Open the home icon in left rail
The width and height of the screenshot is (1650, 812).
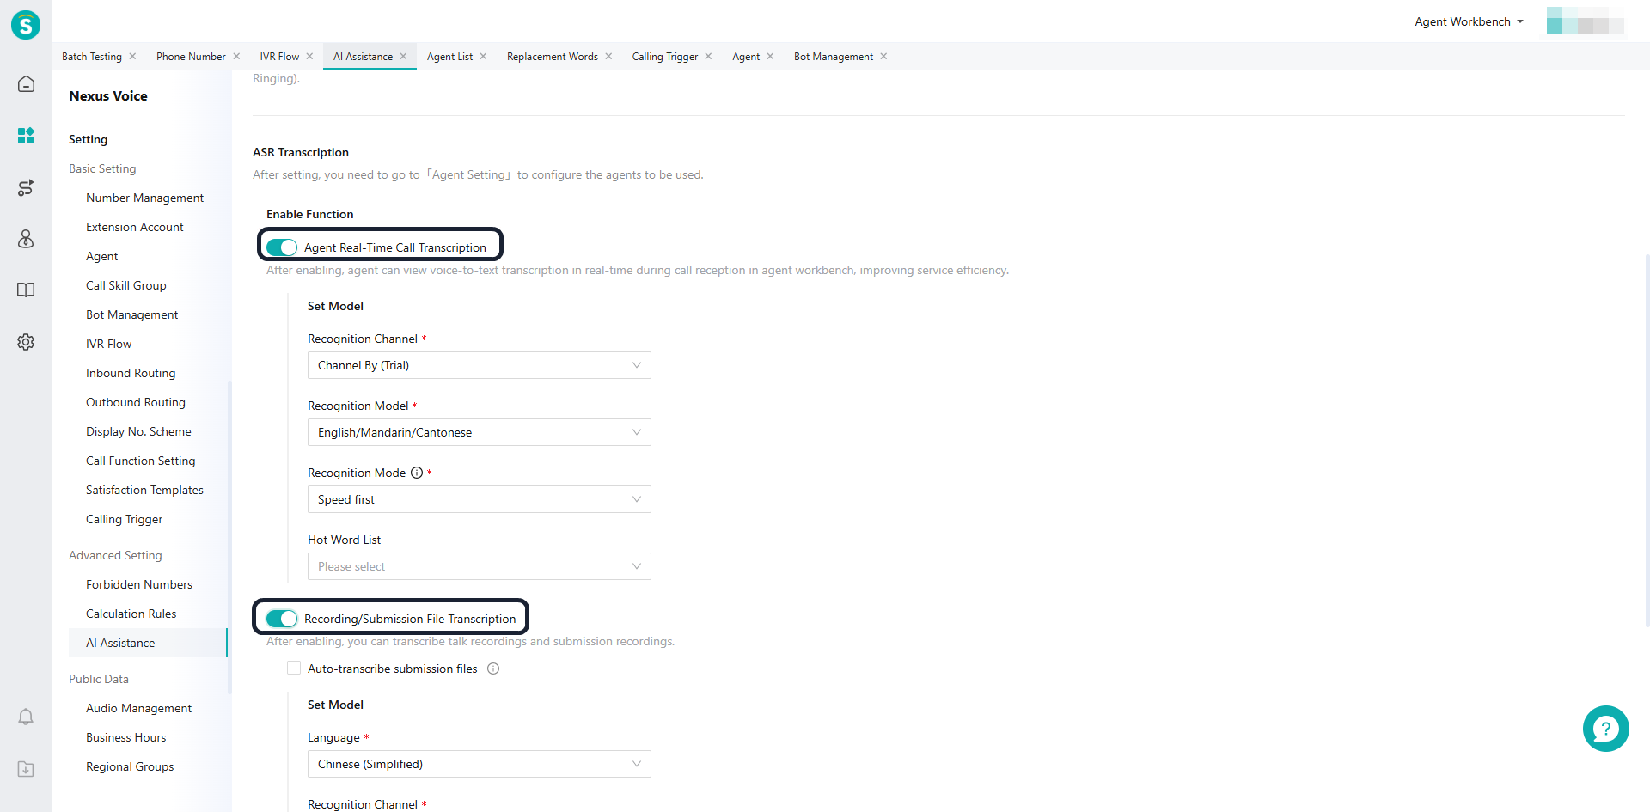coord(26,83)
